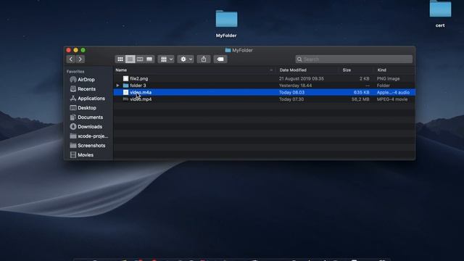Click the Share button in toolbar
The image size is (464, 261).
tap(204, 59)
